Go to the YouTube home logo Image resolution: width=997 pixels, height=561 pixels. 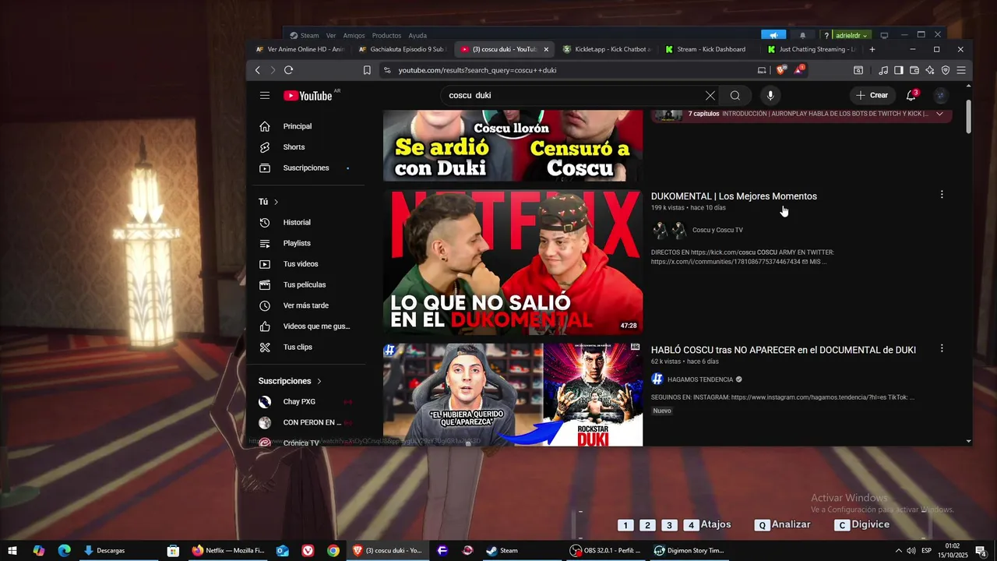[308, 96]
